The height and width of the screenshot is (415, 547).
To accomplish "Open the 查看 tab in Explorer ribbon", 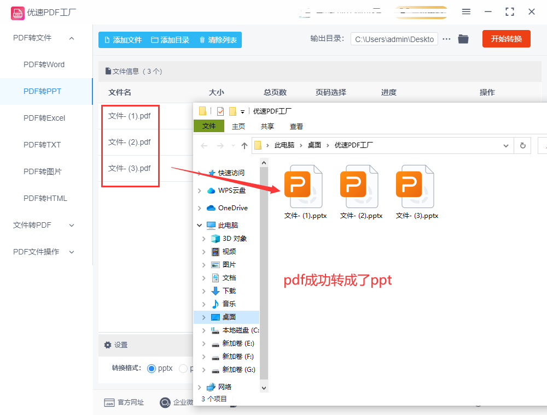I will [x=296, y=126].
